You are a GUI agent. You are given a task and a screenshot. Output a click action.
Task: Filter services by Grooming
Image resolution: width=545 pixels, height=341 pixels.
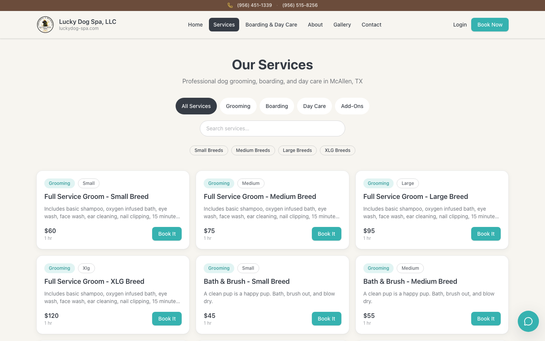pyautogui.click(x=238, y=106)
